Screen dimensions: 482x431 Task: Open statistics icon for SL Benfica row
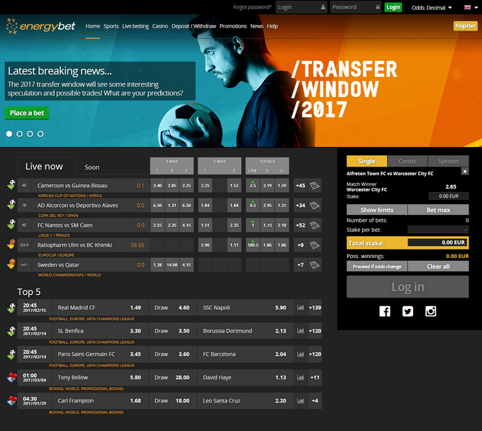pyautogui.click(x=301, y=331)
